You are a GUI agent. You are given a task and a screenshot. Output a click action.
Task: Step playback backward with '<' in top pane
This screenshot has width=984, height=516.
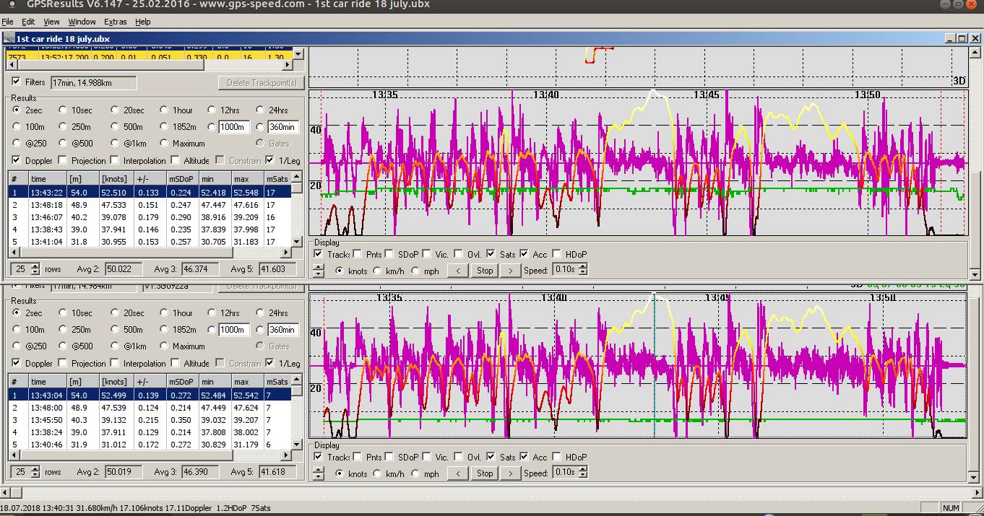pos(457,271)
